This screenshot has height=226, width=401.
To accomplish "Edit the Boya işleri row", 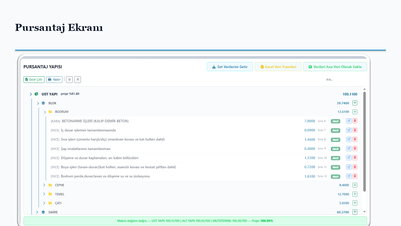I will (x=349, y=167).
